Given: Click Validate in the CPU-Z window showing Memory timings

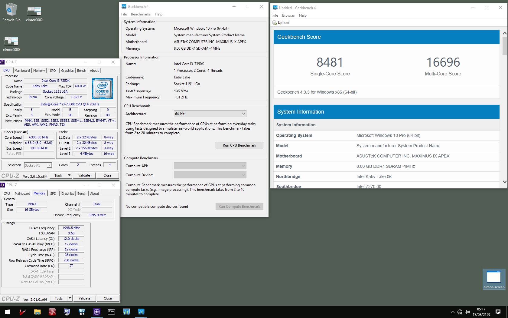Looking at the screenshot, I should pyautogui.click(x=84, y=298).
